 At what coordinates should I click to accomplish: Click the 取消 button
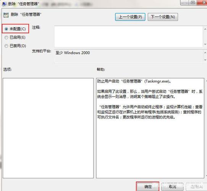(172, 186)
